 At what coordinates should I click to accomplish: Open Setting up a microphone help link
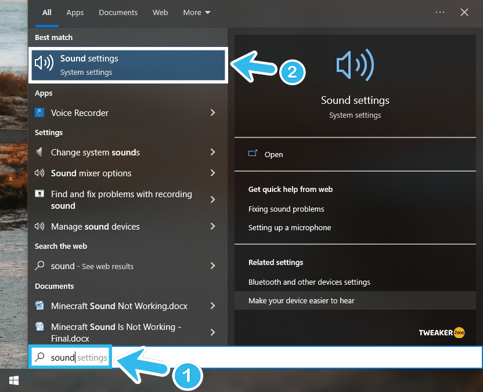coord(290,228)
